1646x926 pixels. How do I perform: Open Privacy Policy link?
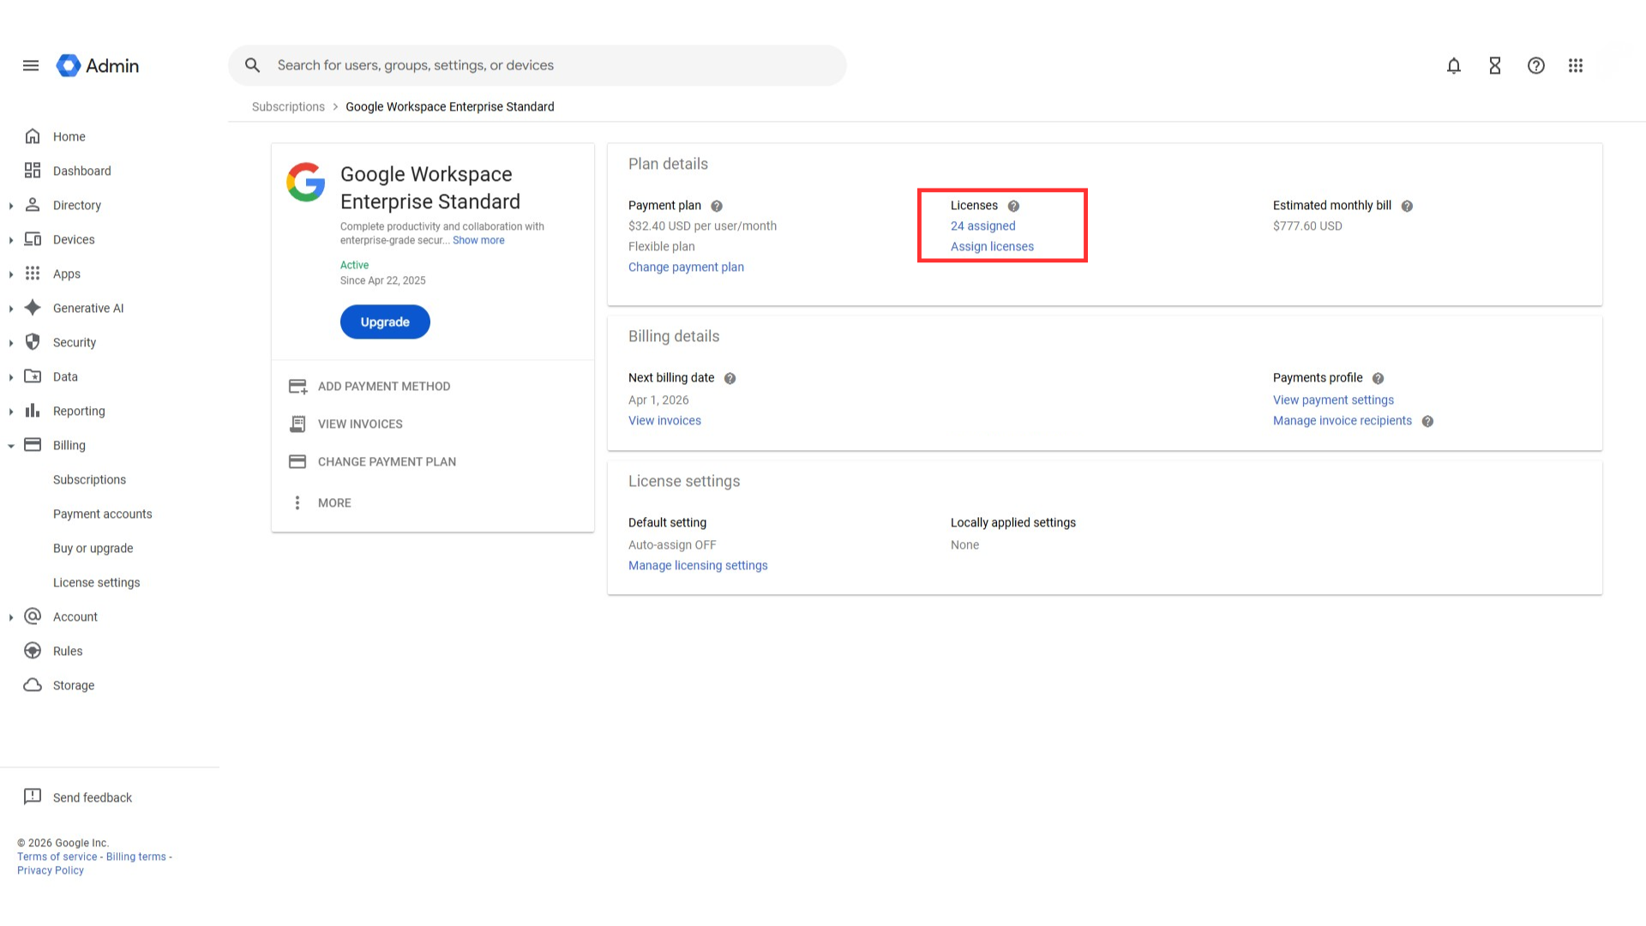(x=51, y=871)
